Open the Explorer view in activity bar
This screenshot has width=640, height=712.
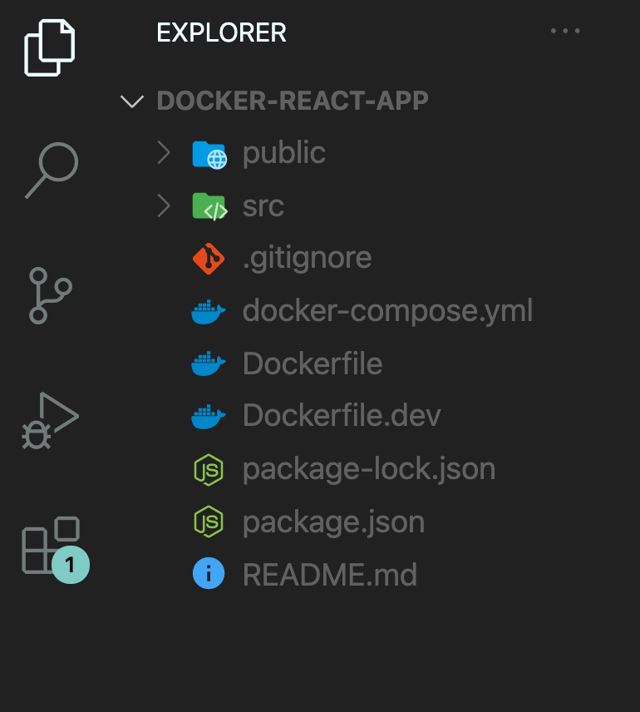click(50, 47)
